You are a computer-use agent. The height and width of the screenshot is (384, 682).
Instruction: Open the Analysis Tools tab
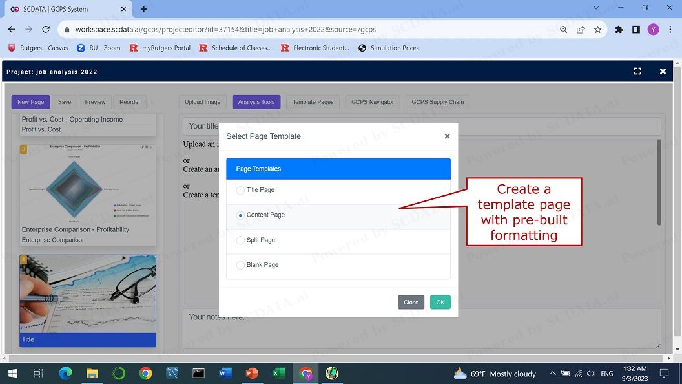click(256, 102)
